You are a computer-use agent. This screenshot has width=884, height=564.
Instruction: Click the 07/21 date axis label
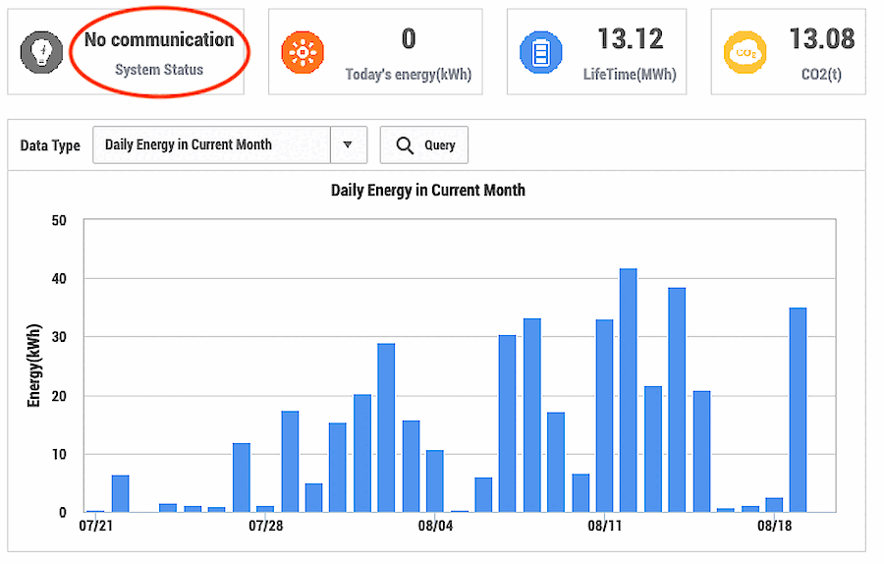(96, 527)
